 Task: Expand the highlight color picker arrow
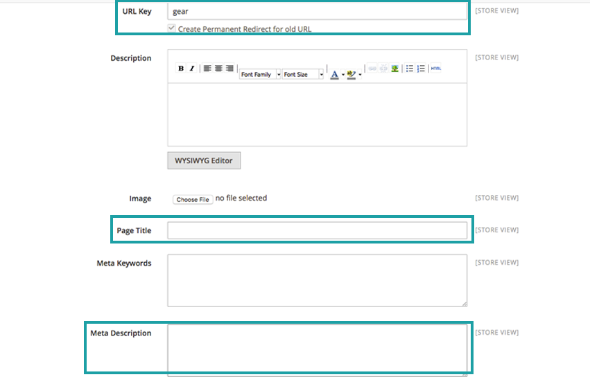(x=360, y=74)
